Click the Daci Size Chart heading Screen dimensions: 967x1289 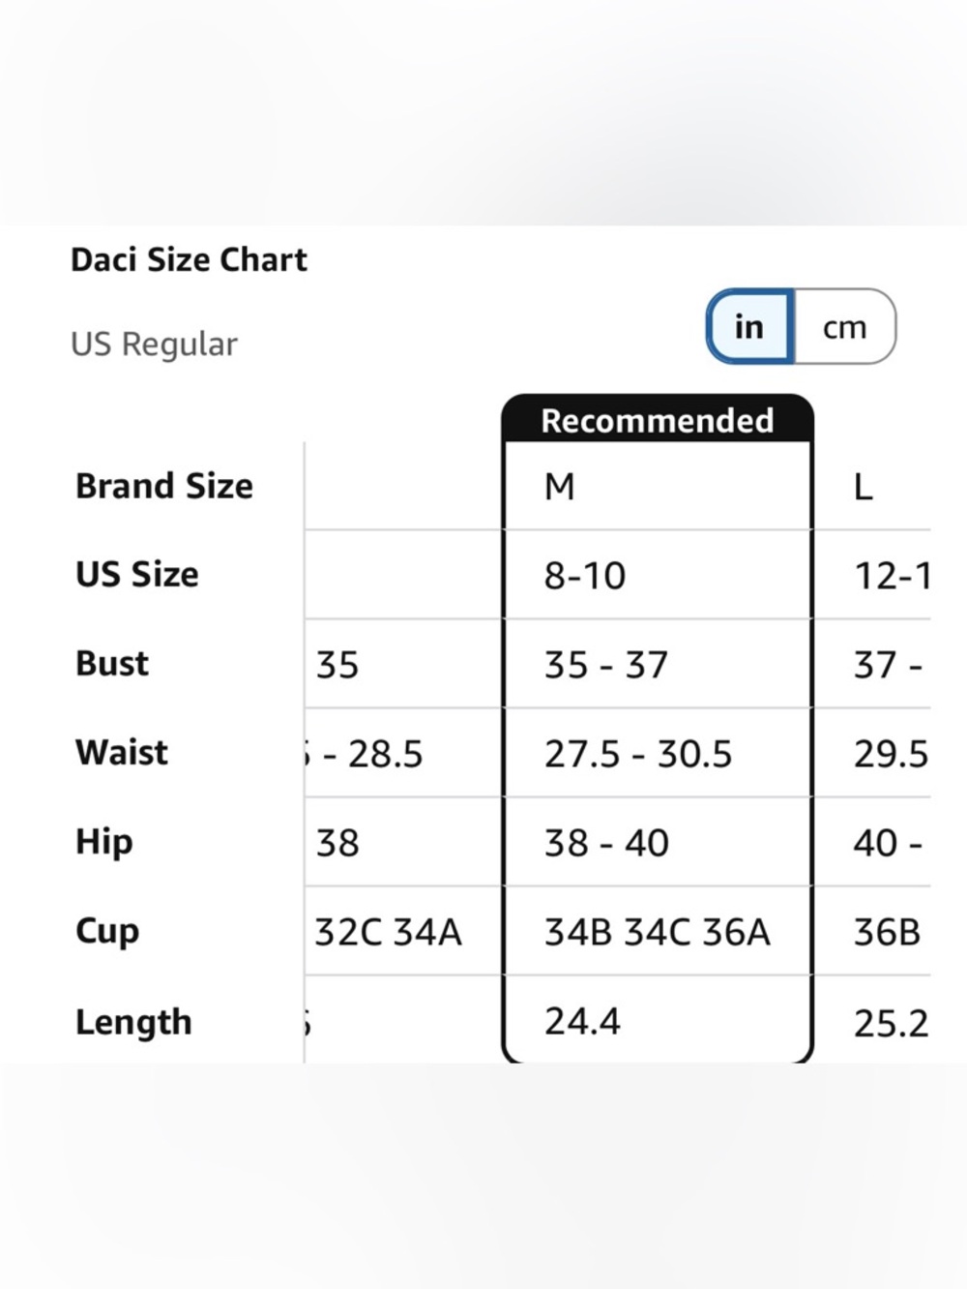pos(189,259)
